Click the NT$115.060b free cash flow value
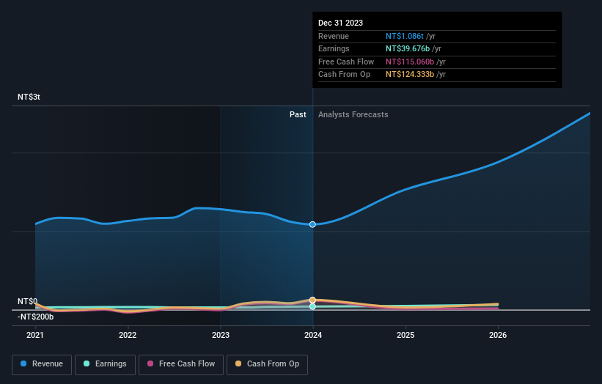602x384 pixels. point(410,62)
